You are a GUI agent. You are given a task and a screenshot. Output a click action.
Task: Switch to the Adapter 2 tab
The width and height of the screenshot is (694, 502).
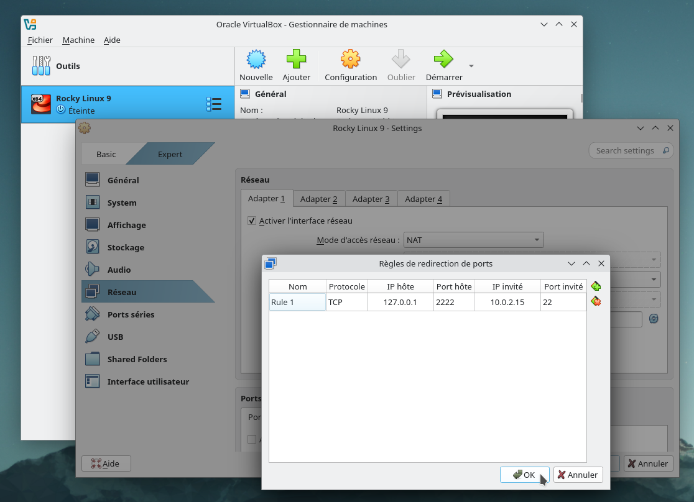[318, 199]
